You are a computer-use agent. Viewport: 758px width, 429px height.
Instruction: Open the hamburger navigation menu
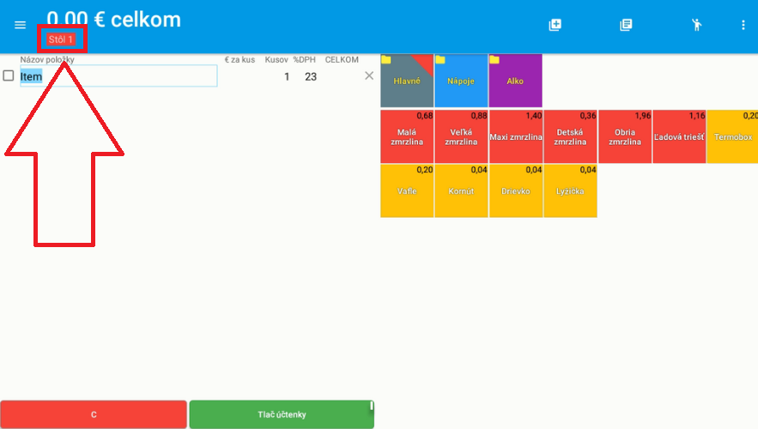tap(21, 25)
